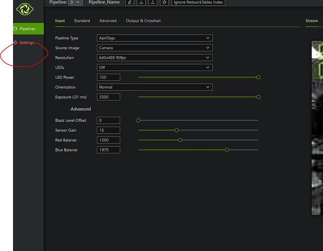Click the pencil rename pipeline icon
Screen dimensions: 323x251
pyautogui.click(x=130, y=3)
